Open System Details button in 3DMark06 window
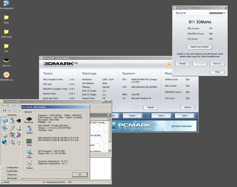Screen dimensions: 237x187 [x=151, y=107]
